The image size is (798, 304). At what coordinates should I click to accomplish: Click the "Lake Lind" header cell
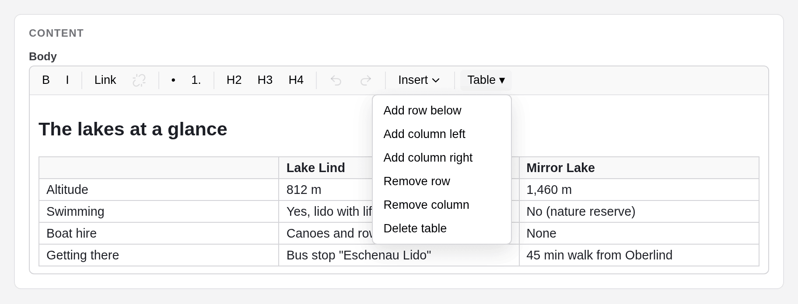coord(325,168)
